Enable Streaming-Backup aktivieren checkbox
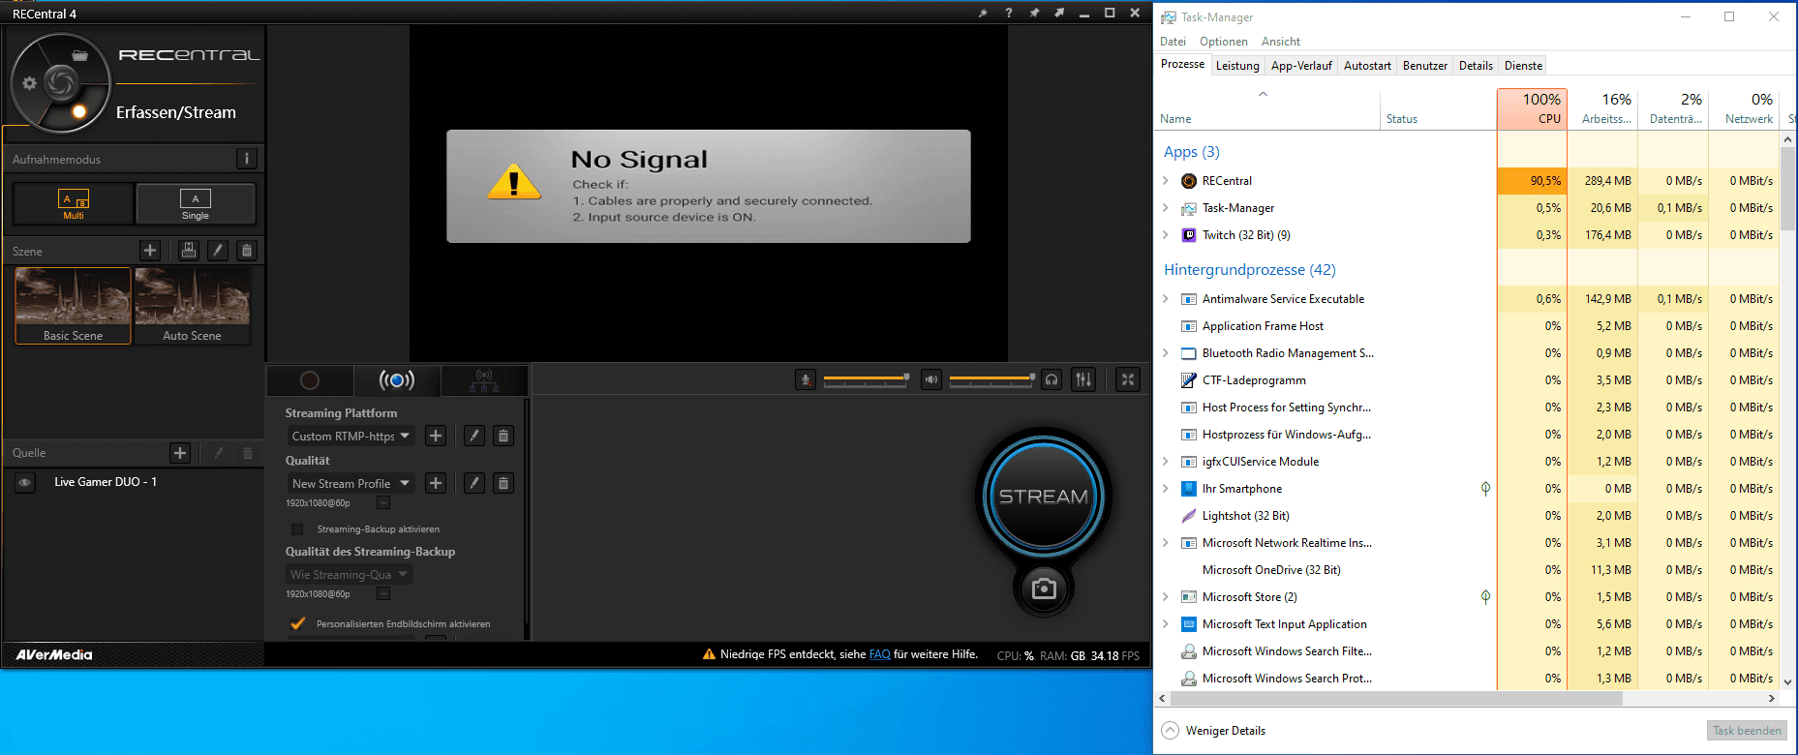Viewport: 1798px width, 755px height. (297, 529)
